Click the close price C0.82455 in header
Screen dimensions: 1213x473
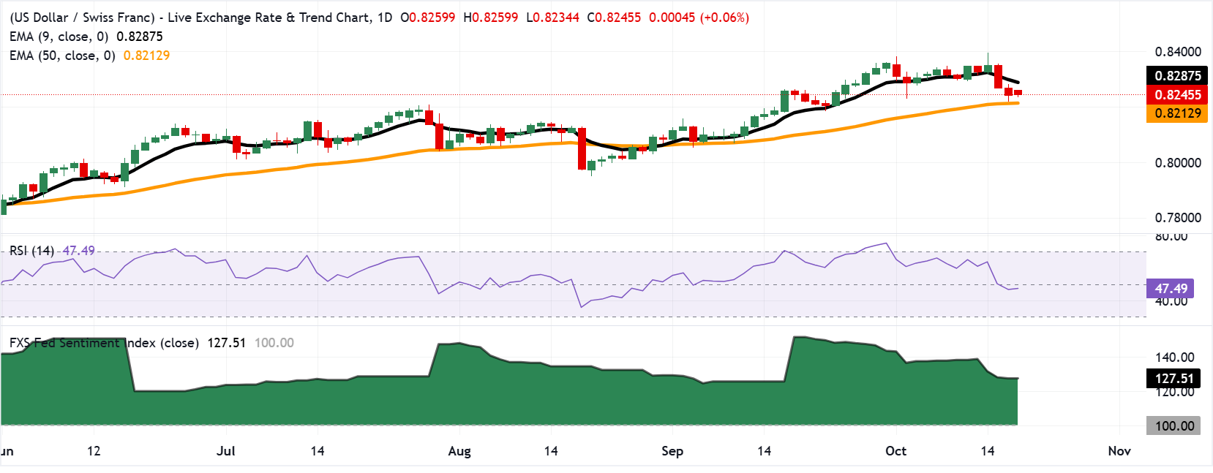pos(614,18)
